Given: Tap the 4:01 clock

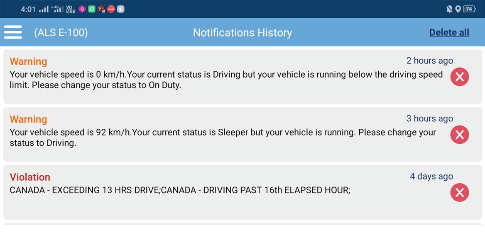Looking at the screenshot, I should pyautogui.click(x=28, y=9).
